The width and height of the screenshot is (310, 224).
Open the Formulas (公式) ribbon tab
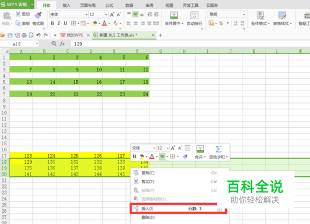[x=109, y=5]
